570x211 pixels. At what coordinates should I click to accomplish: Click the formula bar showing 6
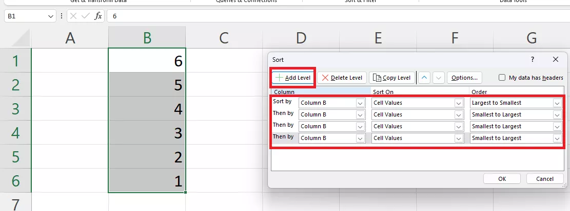tap(338, 16)
